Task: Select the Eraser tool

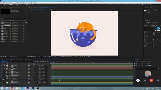Action: pos(27,5)
